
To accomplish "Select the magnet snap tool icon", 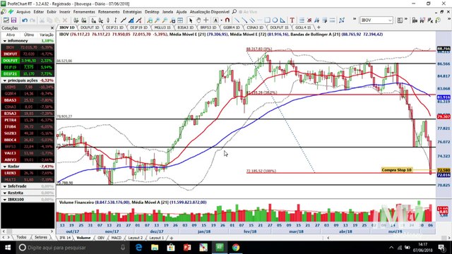I will 227,20.
